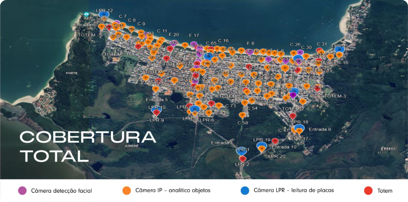Select the orange C 58 camera marker
The width and height of the screenshot is (408, 202).
click(242, 116)
